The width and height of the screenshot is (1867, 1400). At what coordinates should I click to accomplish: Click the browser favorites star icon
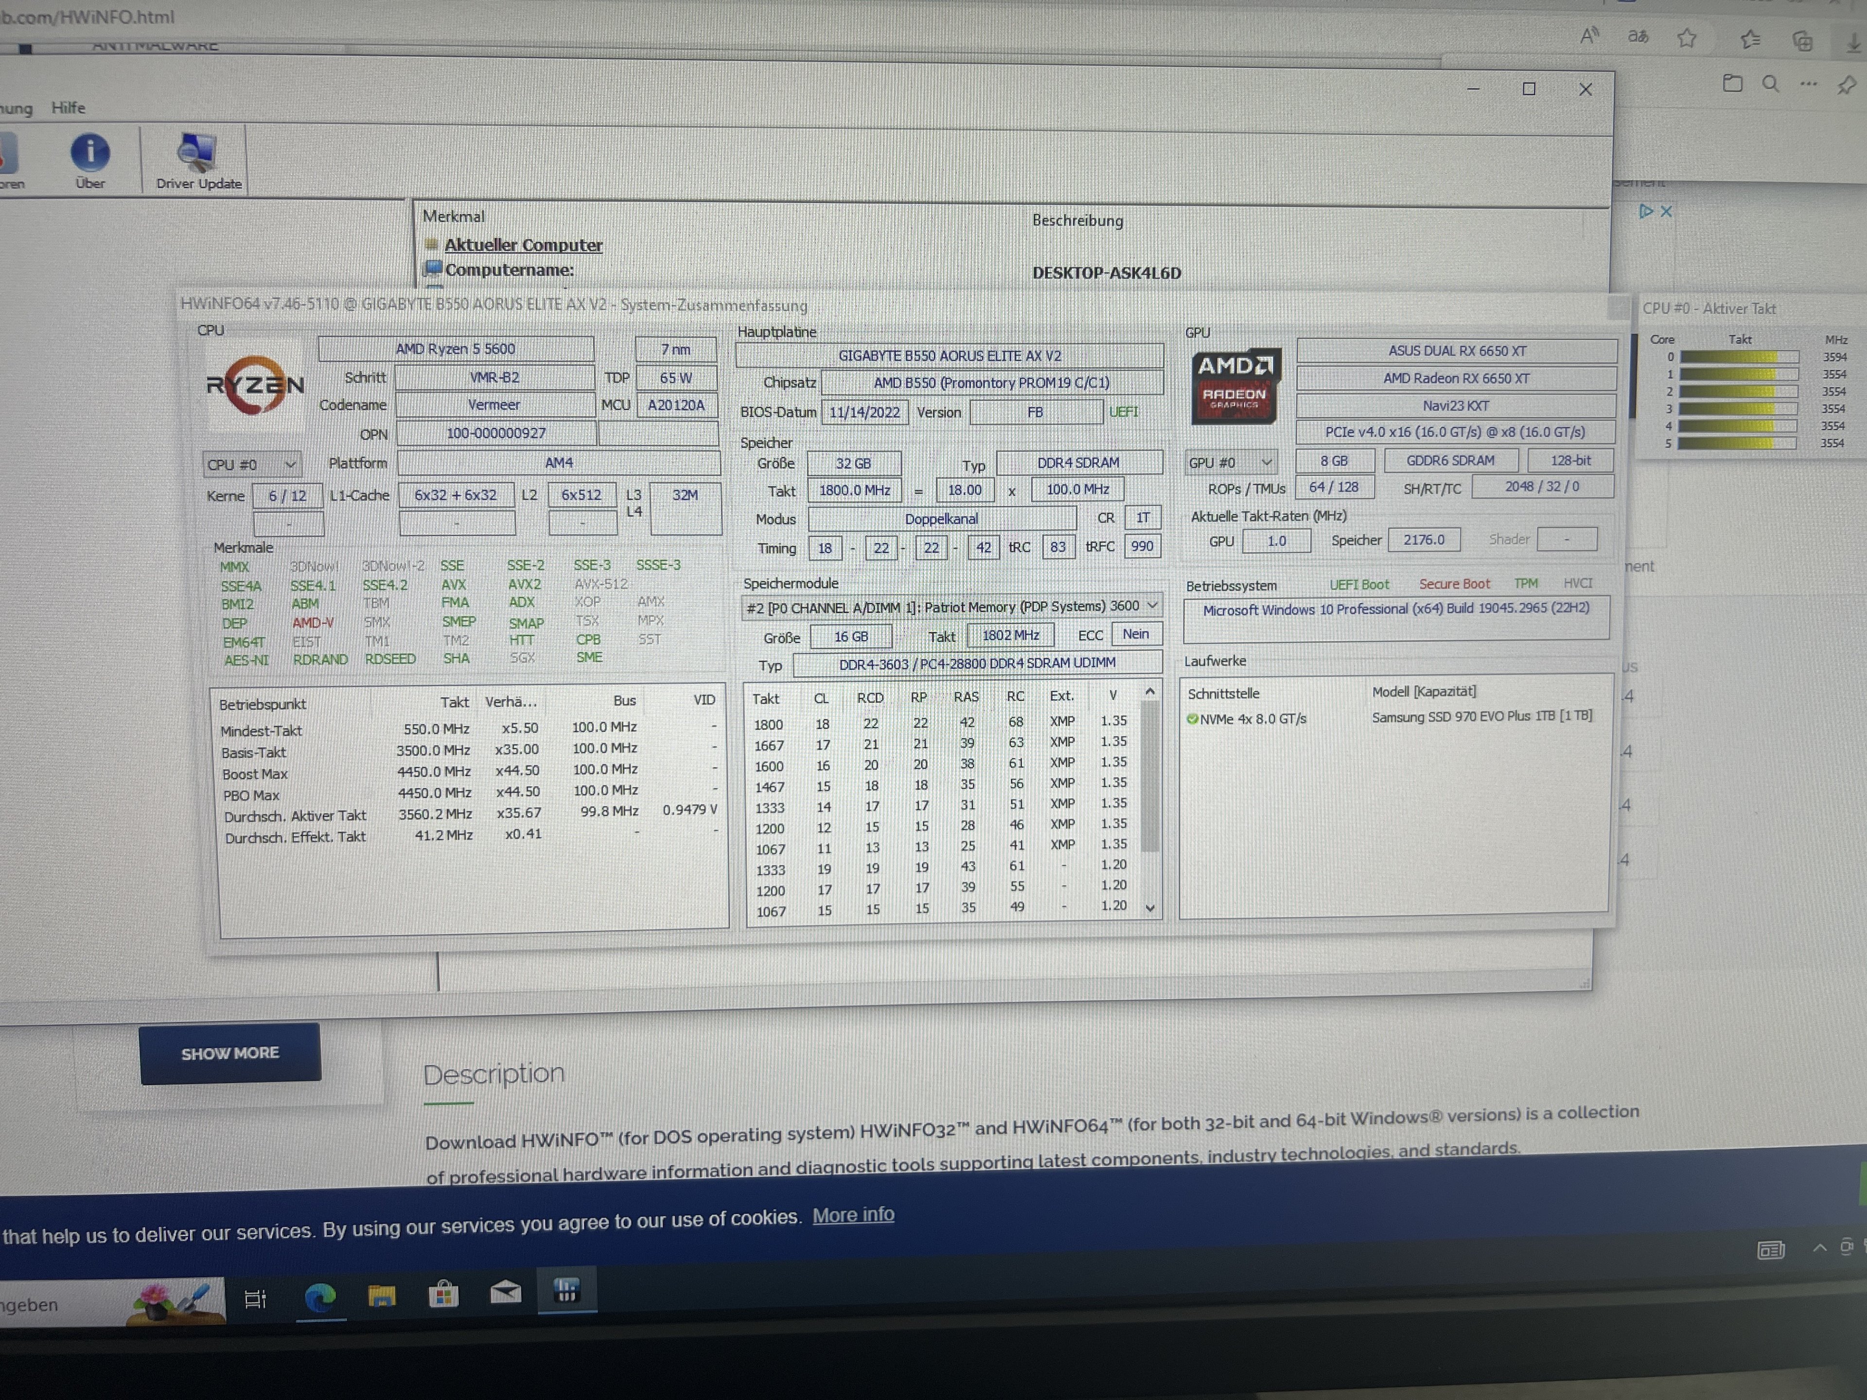[x=1686, y=38]
